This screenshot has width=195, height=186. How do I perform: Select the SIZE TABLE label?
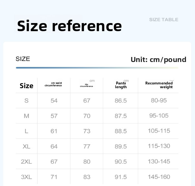(164, 20)
